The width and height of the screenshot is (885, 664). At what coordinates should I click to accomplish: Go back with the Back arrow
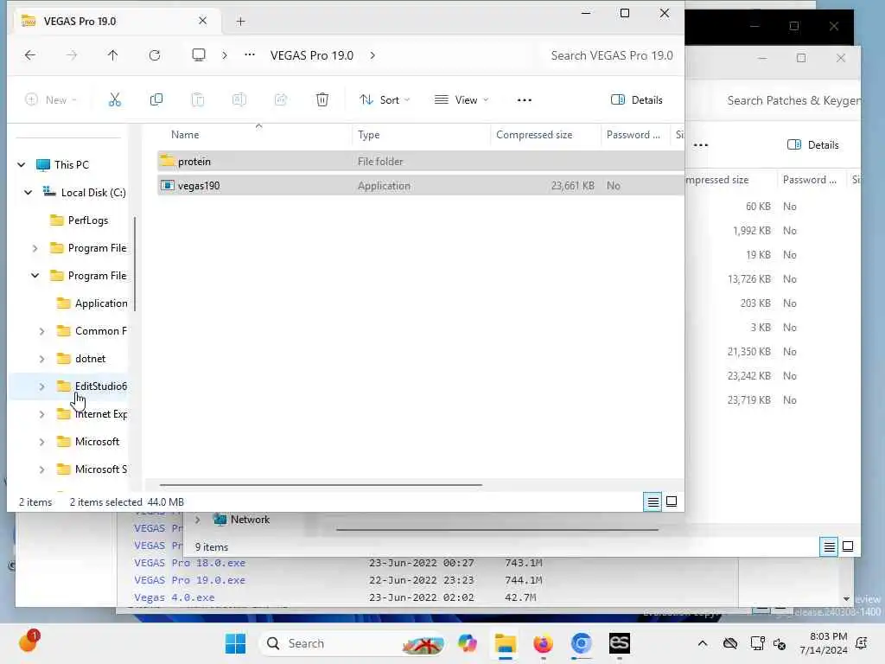pos(30,54)
